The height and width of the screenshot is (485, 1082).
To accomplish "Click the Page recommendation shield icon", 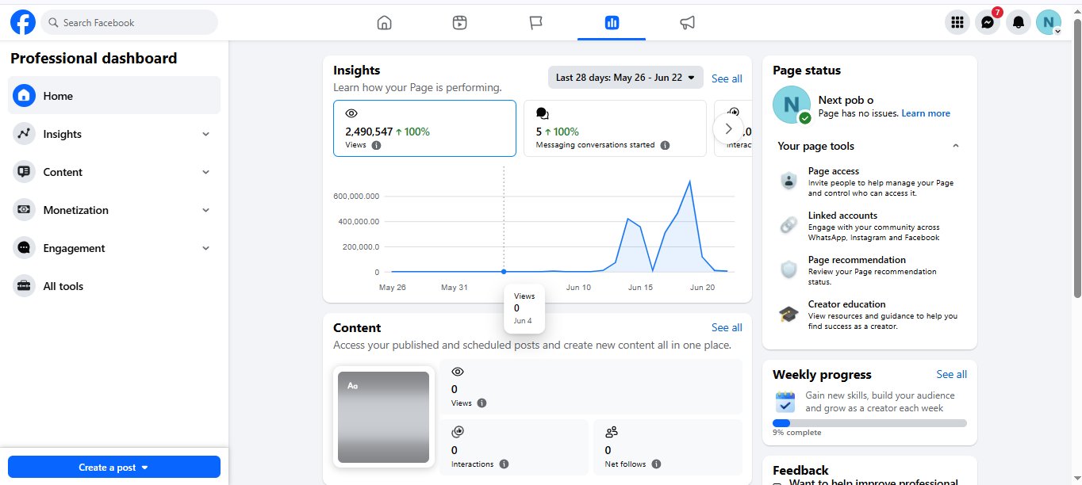I will pos(788,269).
